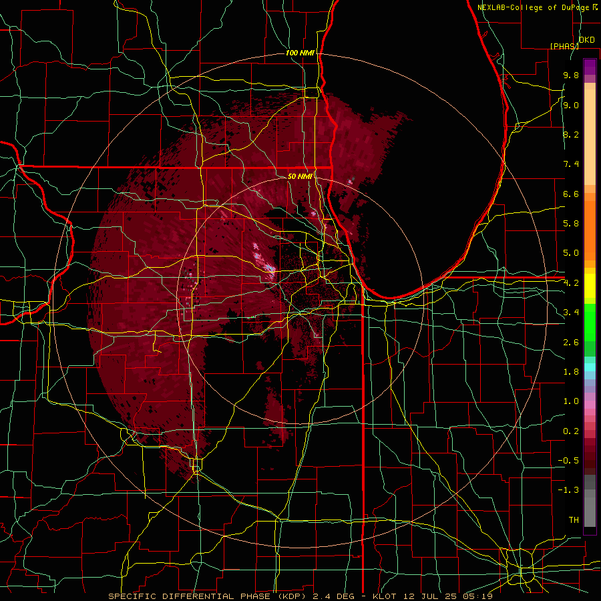The height and width of the screenshot is (601, 601).
Task: Click the purple top segment of the color bar
Action: tap(590, 67)
